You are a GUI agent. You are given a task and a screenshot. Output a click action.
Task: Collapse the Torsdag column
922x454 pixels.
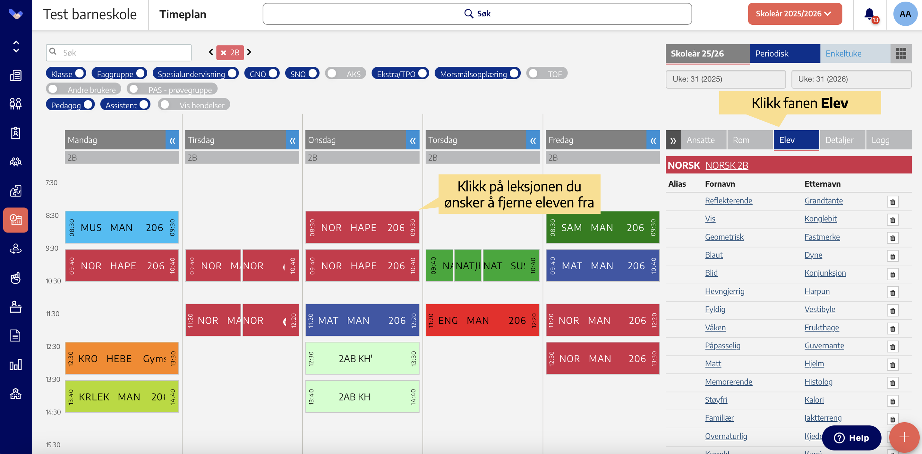pos(533,140)
